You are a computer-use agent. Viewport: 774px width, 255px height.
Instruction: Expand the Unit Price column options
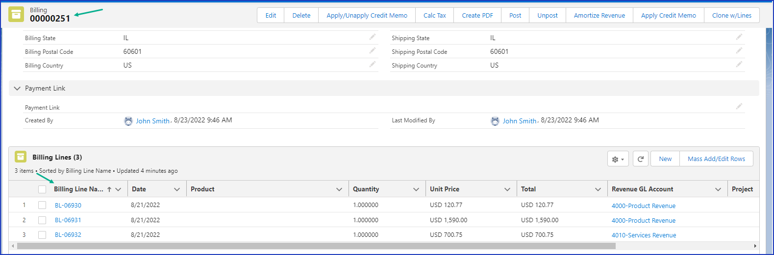(x=507, y=189)
